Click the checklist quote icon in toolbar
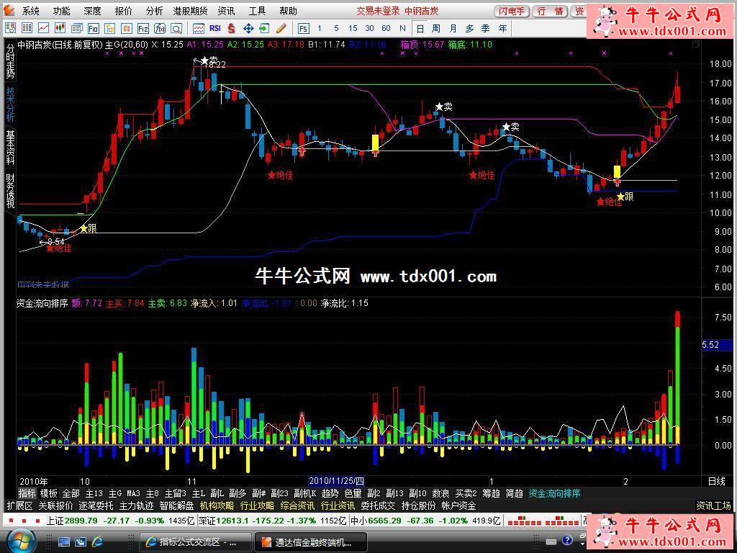 [x=10, y=29]
